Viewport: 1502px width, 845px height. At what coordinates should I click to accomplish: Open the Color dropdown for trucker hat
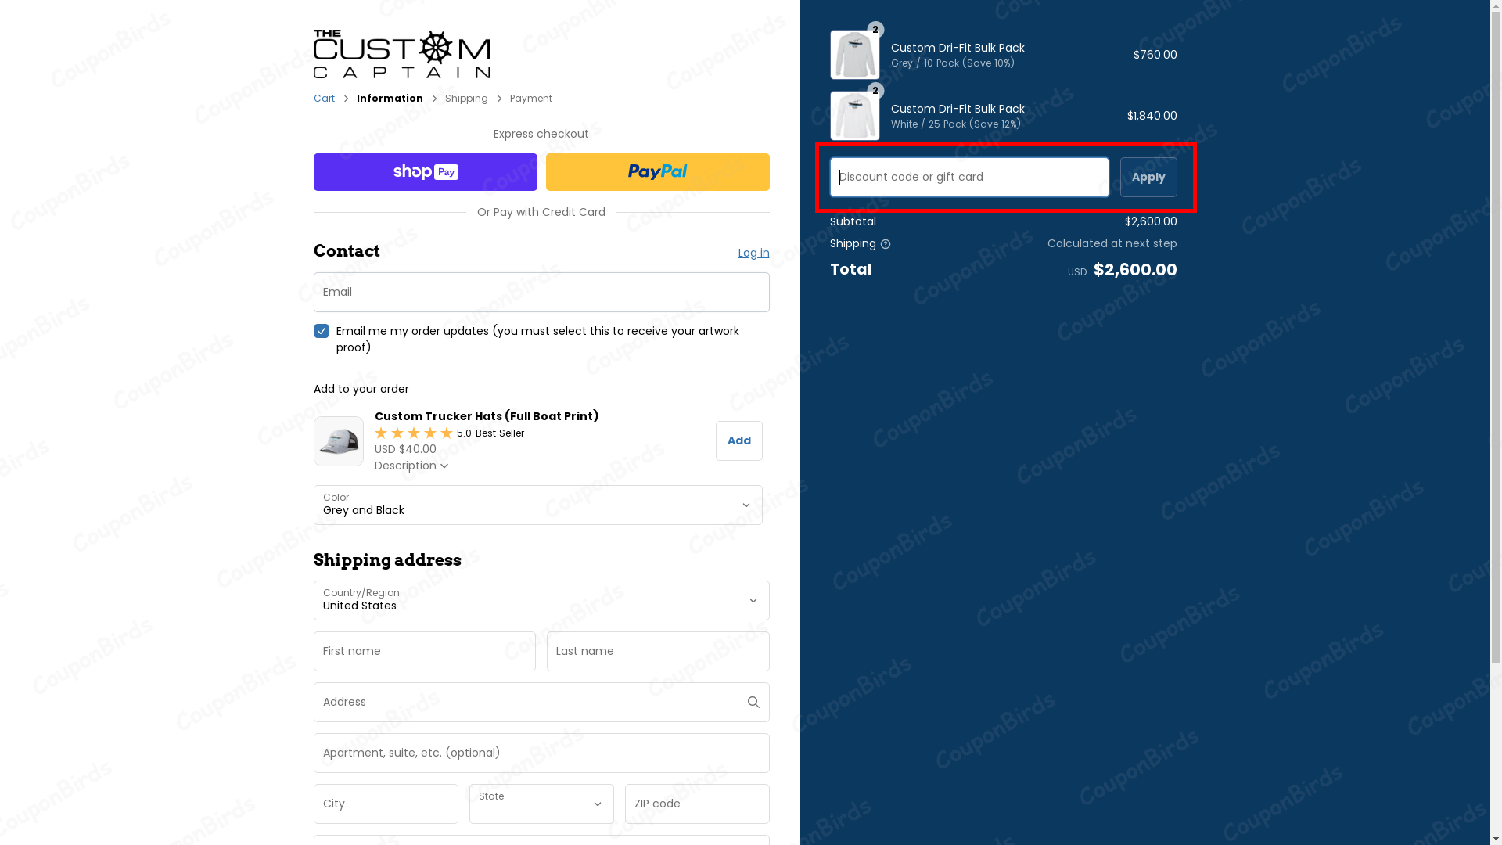(538, 505)
